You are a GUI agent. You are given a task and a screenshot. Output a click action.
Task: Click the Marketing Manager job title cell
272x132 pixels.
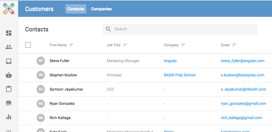pyautogui.click(x=123, y=61)
